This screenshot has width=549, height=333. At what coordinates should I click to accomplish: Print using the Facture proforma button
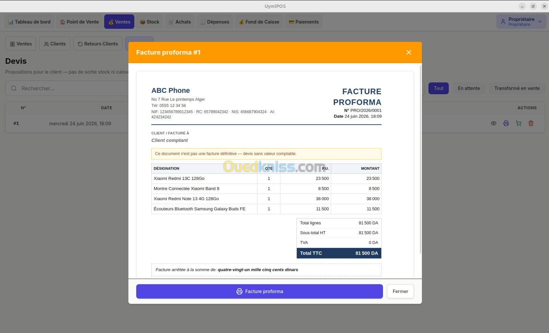[x=259, y=291]
